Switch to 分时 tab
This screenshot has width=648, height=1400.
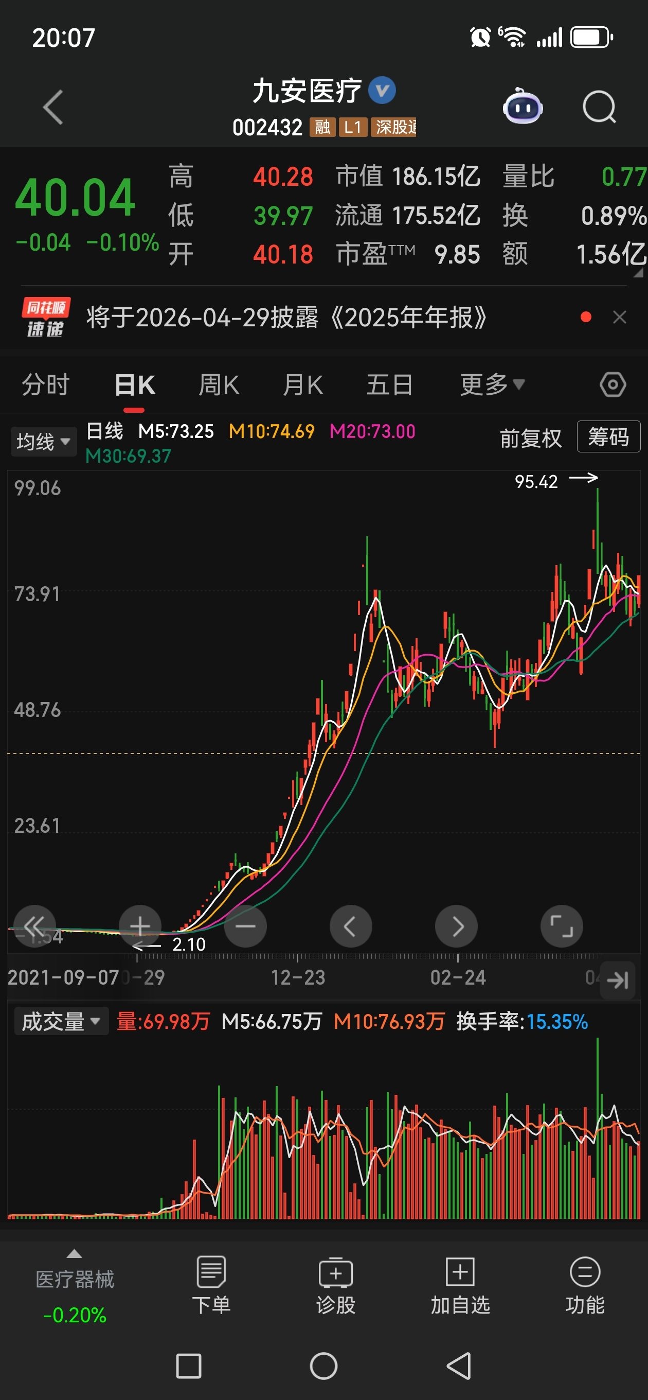46,385
